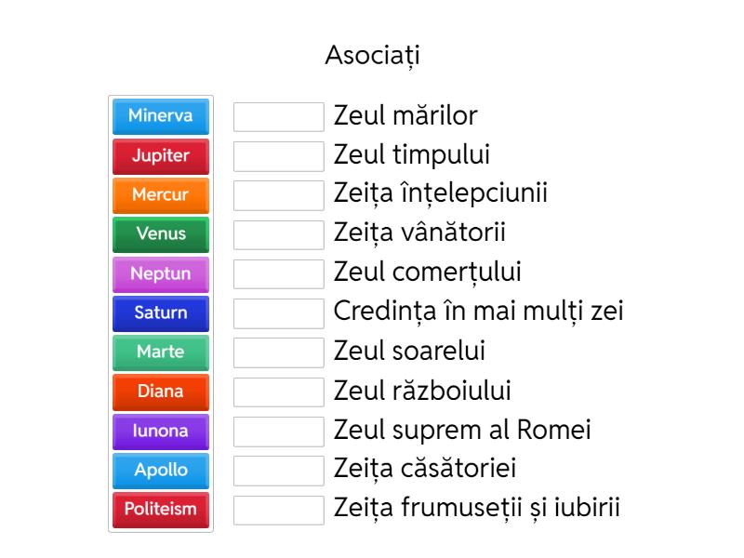
Task: Select the Saturn tile
Action: (x=160, y=313)
